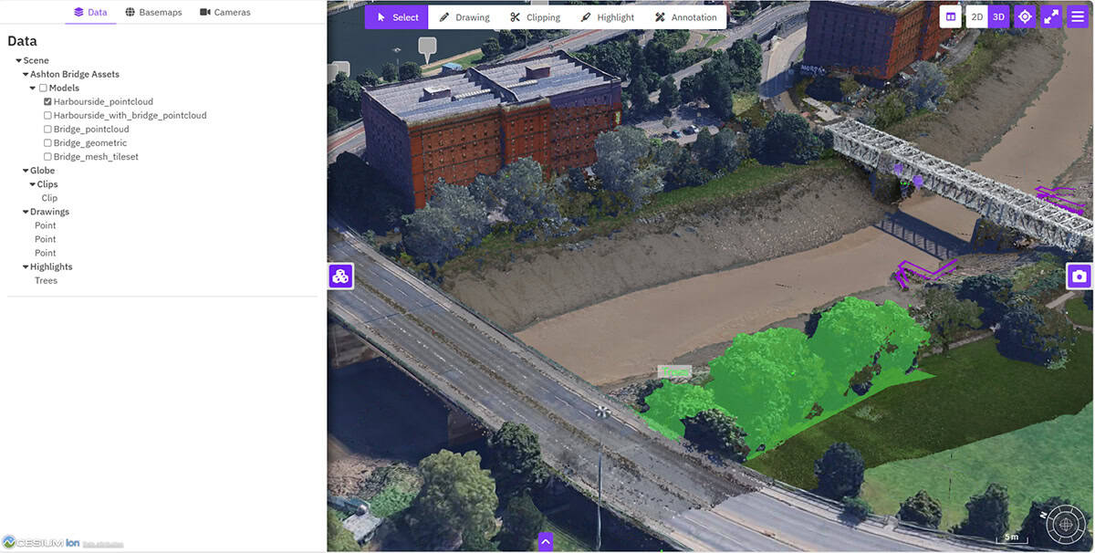Select the Trees highlight item
The height and width of the screenshot is (553, 1095).
coord(46,281)
